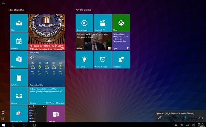Launch Groove Music tile
206x127 pixels.
84,23
